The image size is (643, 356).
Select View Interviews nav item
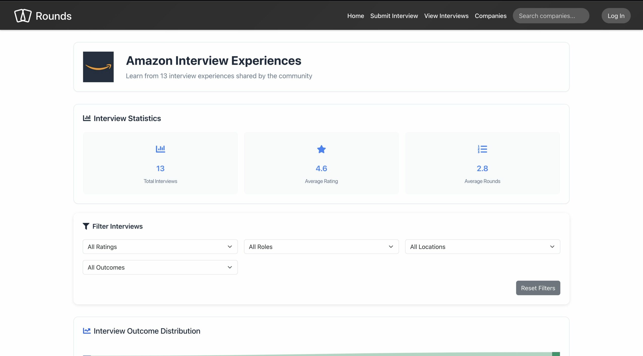(446, 16)
